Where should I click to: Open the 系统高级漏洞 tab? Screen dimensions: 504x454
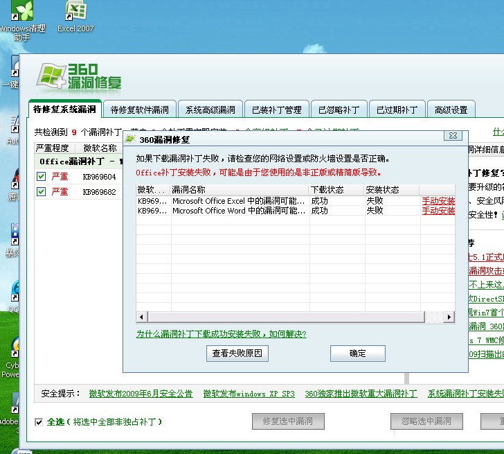coord(210,110)
